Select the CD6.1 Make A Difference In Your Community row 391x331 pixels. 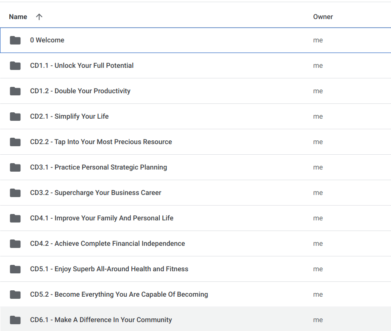coord(100,320)
